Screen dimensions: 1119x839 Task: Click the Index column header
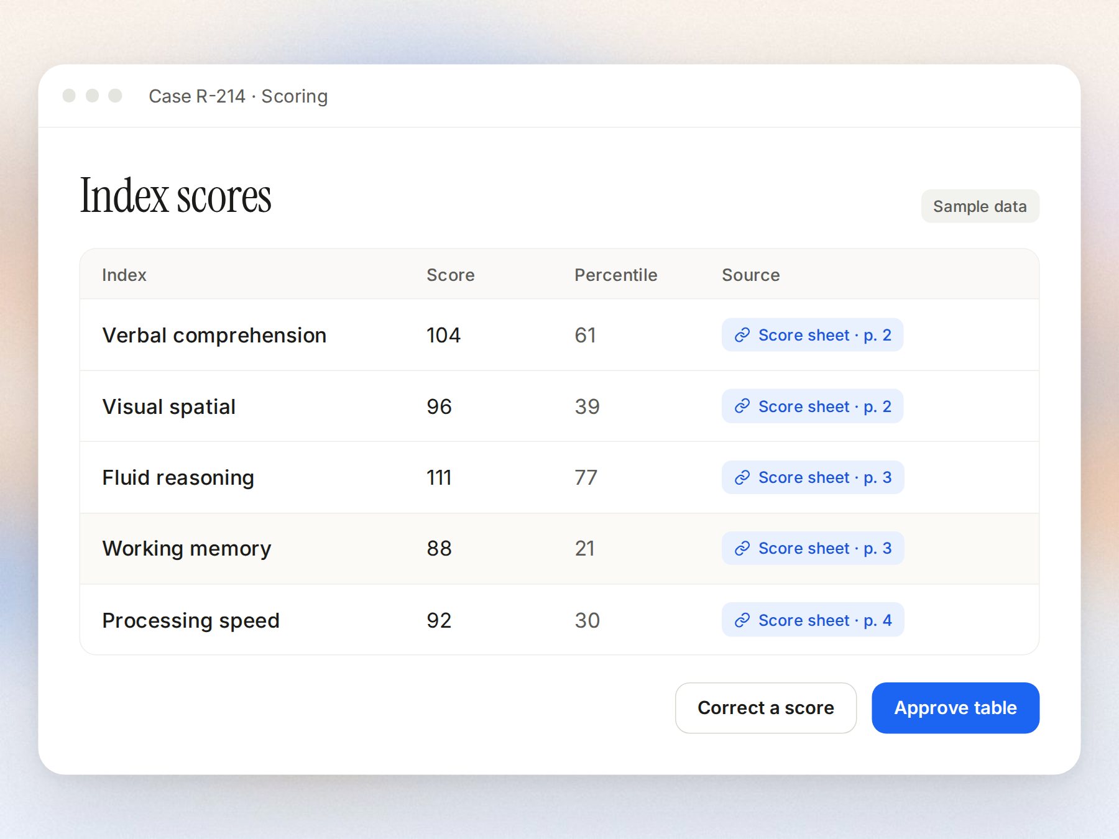(124, 275)
